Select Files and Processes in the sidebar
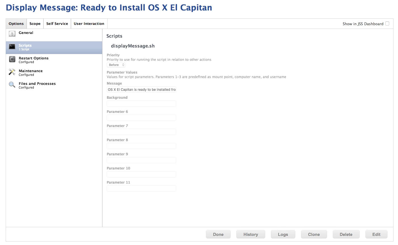Image resolution: width=398 pixels, height=245 pixels. pyautogui.click(x=54, y=86)
